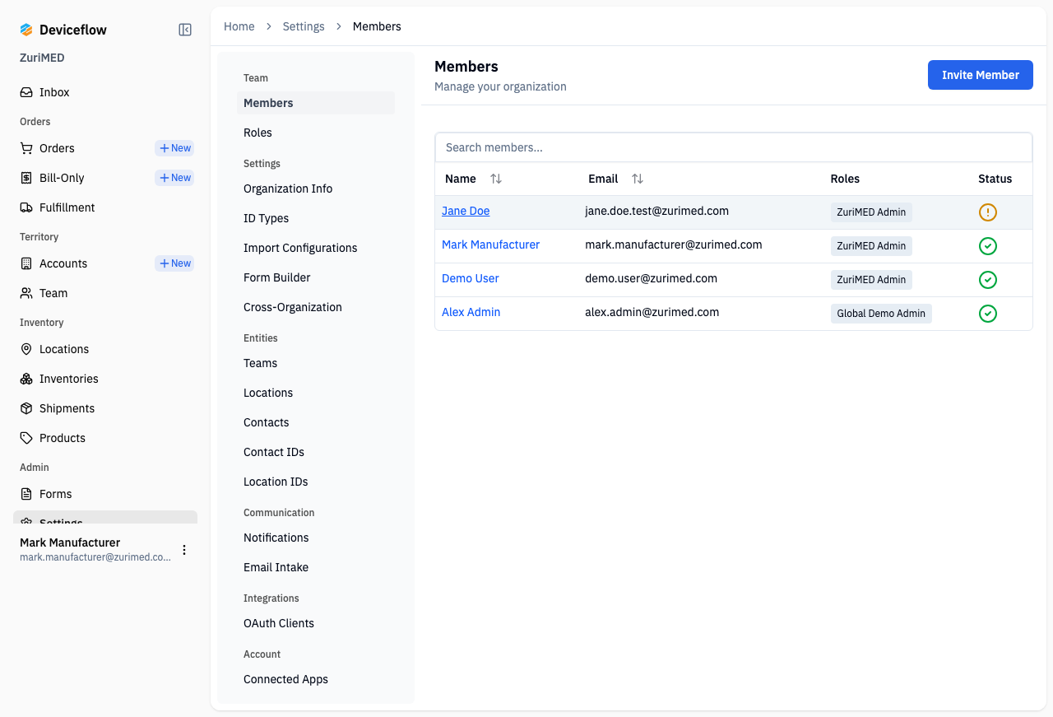This screenshot has width=1053, height=717.
Task: Click the Products tag icon
Action: tap(26, 438)
